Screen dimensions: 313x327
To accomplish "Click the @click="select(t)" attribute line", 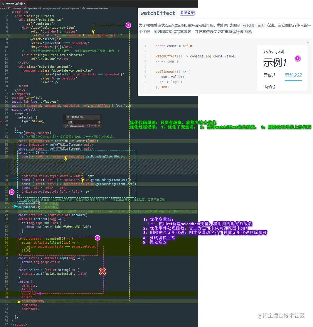I will (x=46, y=39).
